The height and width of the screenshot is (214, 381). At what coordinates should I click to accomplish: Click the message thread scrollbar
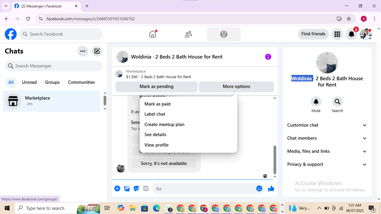click(275, 160)
